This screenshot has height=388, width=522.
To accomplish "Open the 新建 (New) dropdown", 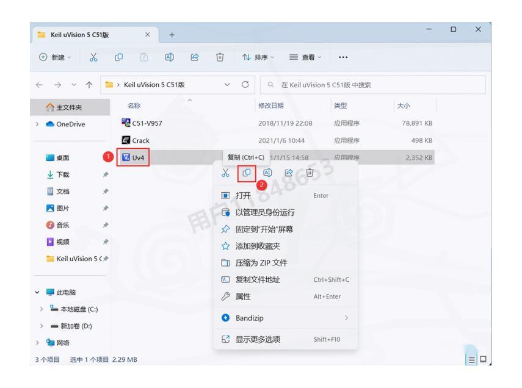I will point(55,57).
